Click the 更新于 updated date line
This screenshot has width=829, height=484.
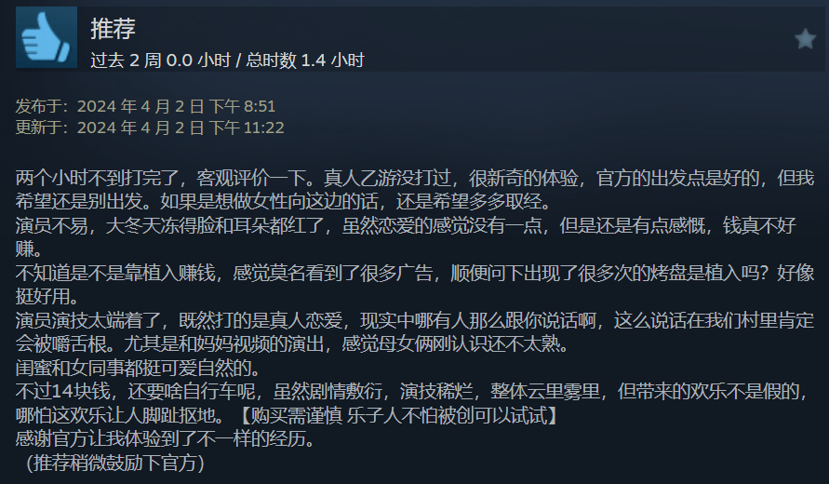[x=150, y=128]
